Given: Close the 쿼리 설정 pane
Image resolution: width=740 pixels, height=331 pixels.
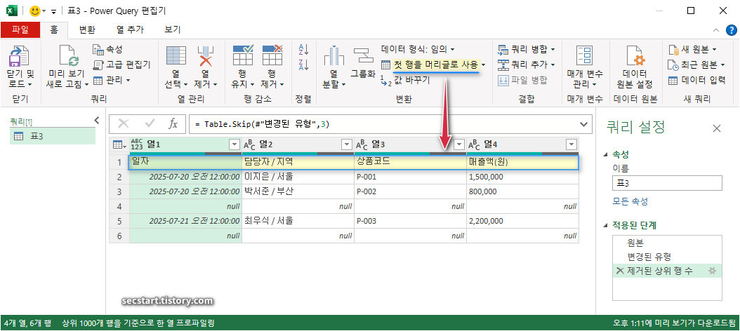Looking at the screenshot, I should 716,128.
